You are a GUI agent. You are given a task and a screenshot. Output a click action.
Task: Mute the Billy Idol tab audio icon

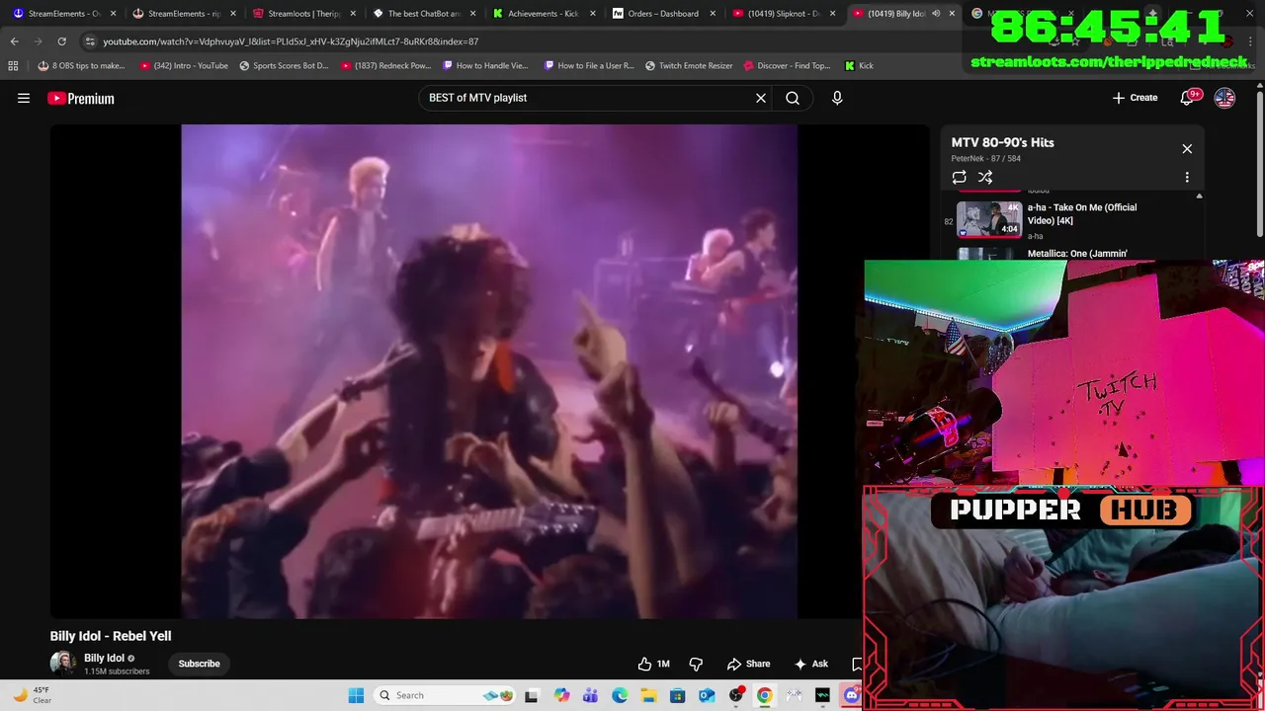point(935,14)
